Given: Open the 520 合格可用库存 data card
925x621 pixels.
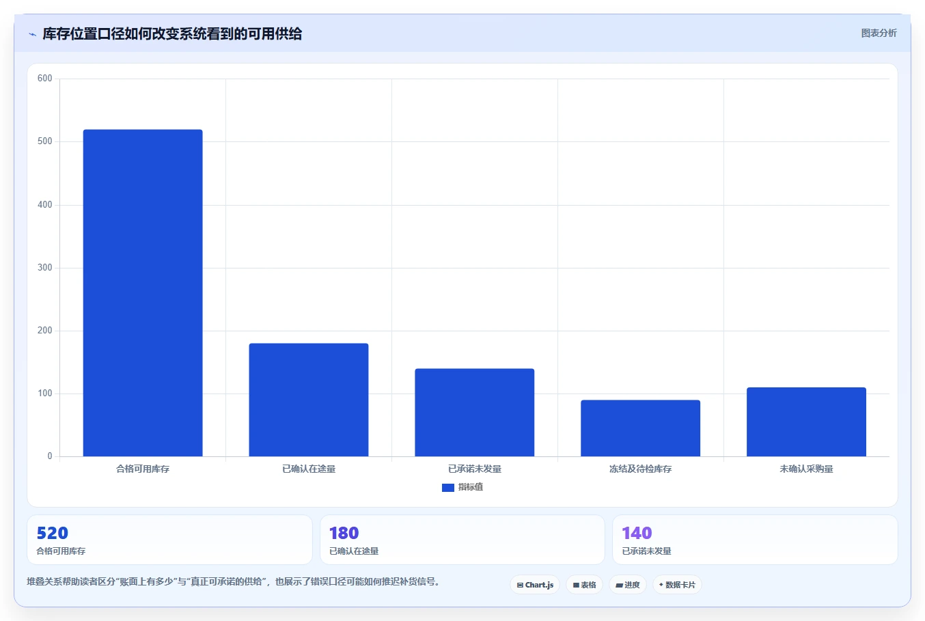Looking at the screenshot, I should point(169,540).
